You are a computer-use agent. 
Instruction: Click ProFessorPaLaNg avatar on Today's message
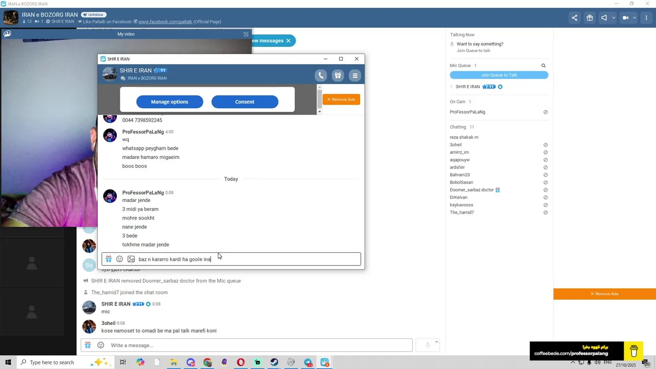tap(110, 196)
